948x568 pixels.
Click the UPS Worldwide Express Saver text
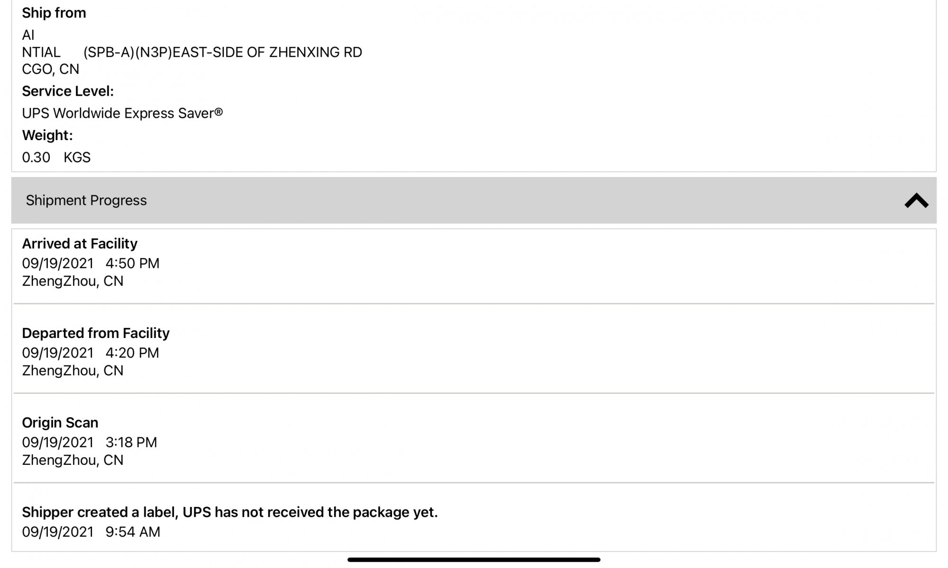(122, 114)
